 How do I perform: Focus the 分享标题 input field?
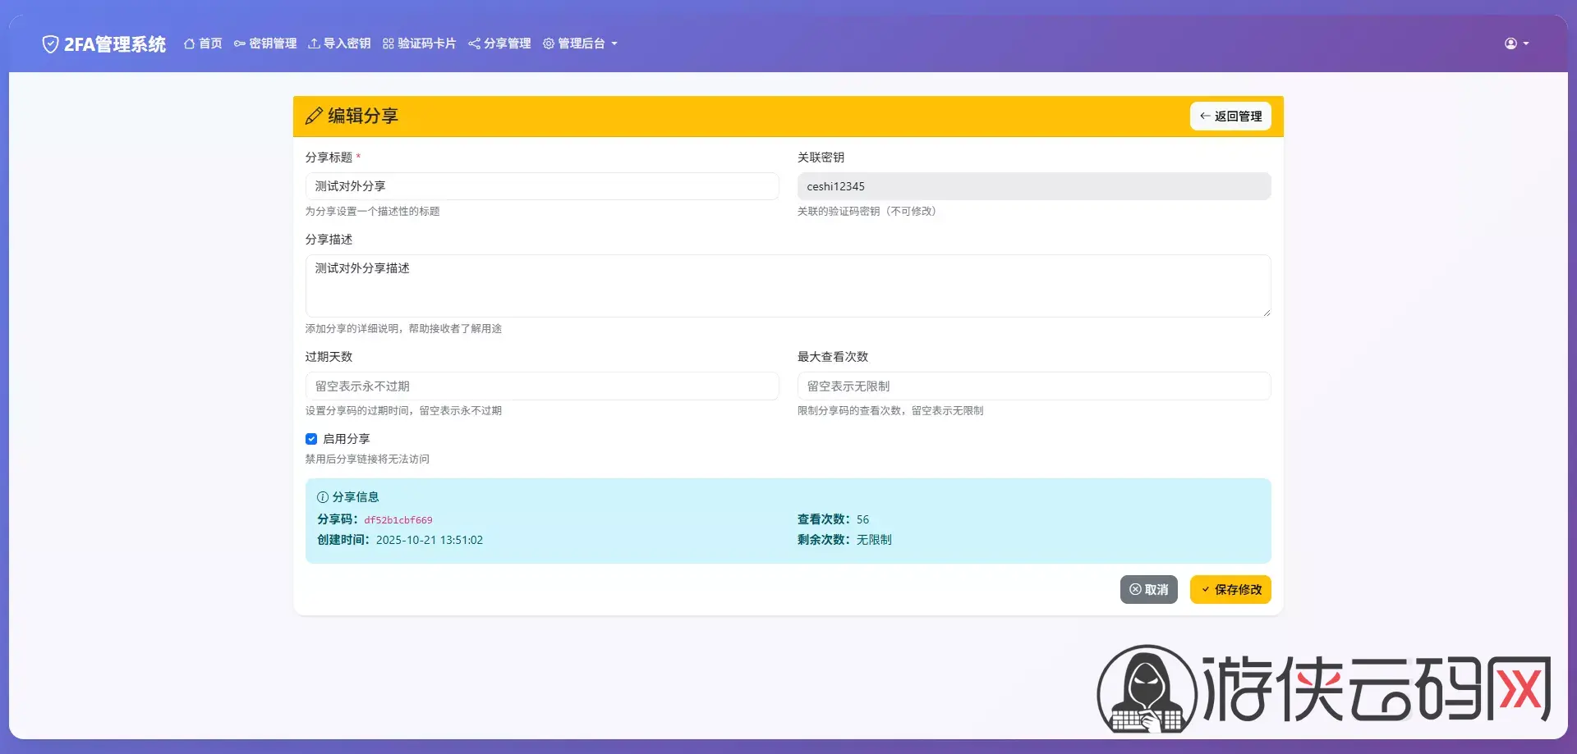541,186
